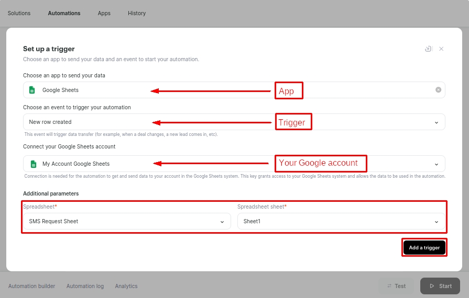Switch to the Analytics tab

[x=126, y=286]
